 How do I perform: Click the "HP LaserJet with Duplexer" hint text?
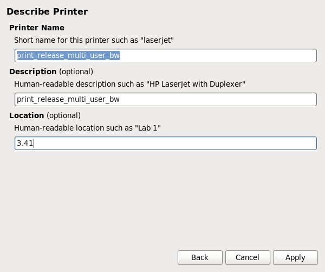click(130, 83)
